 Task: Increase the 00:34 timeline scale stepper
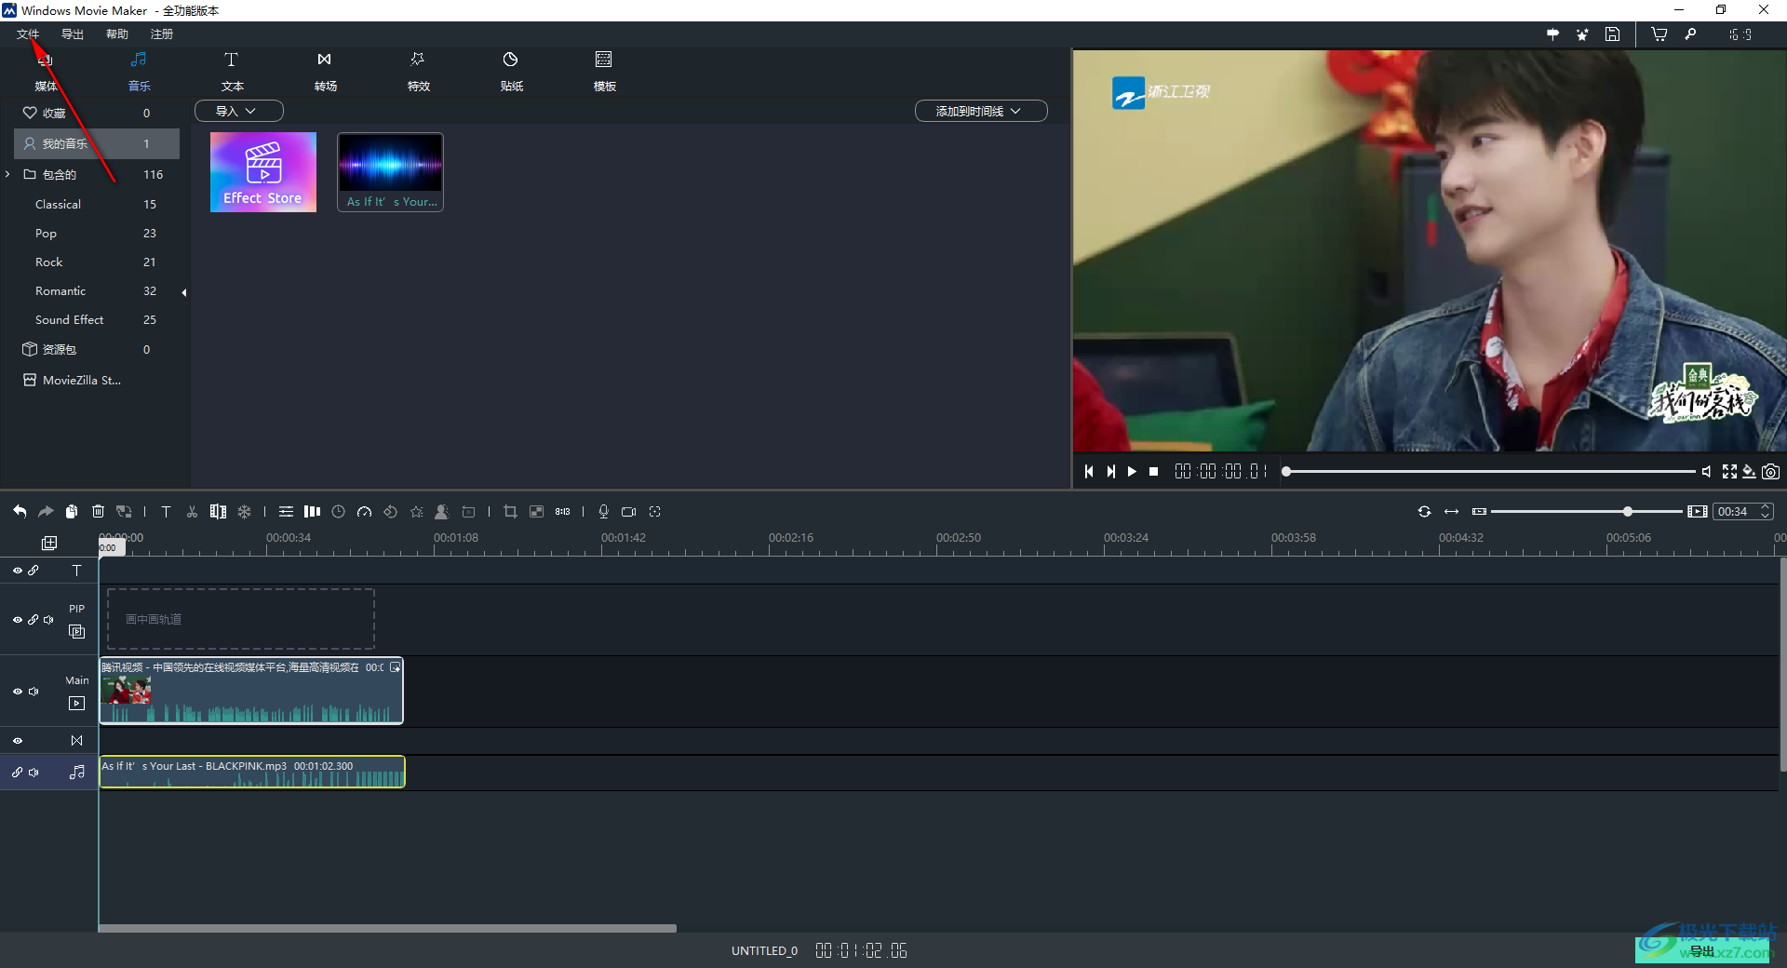click(1765, 507)
